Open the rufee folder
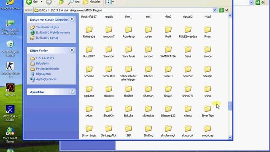The height and width of the screenshot is (152, 270). [148, 32]
